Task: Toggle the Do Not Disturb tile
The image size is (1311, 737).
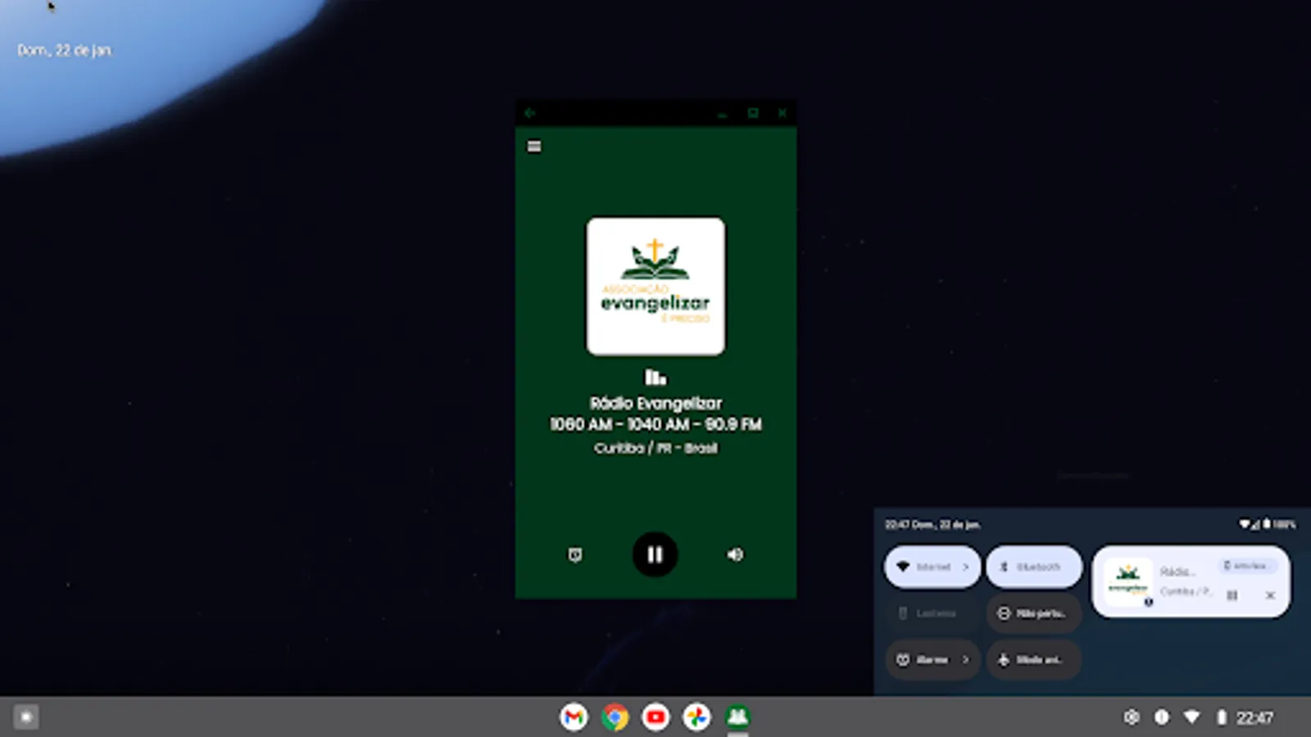Action: click(x=1034, y=613)
